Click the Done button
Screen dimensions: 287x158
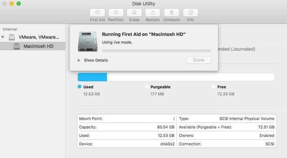pos(199,60)
